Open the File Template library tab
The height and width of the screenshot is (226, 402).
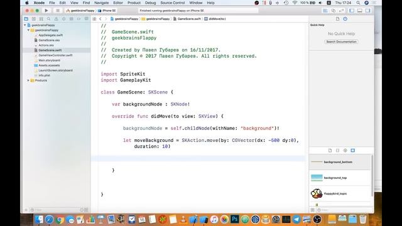click(330, 151)
